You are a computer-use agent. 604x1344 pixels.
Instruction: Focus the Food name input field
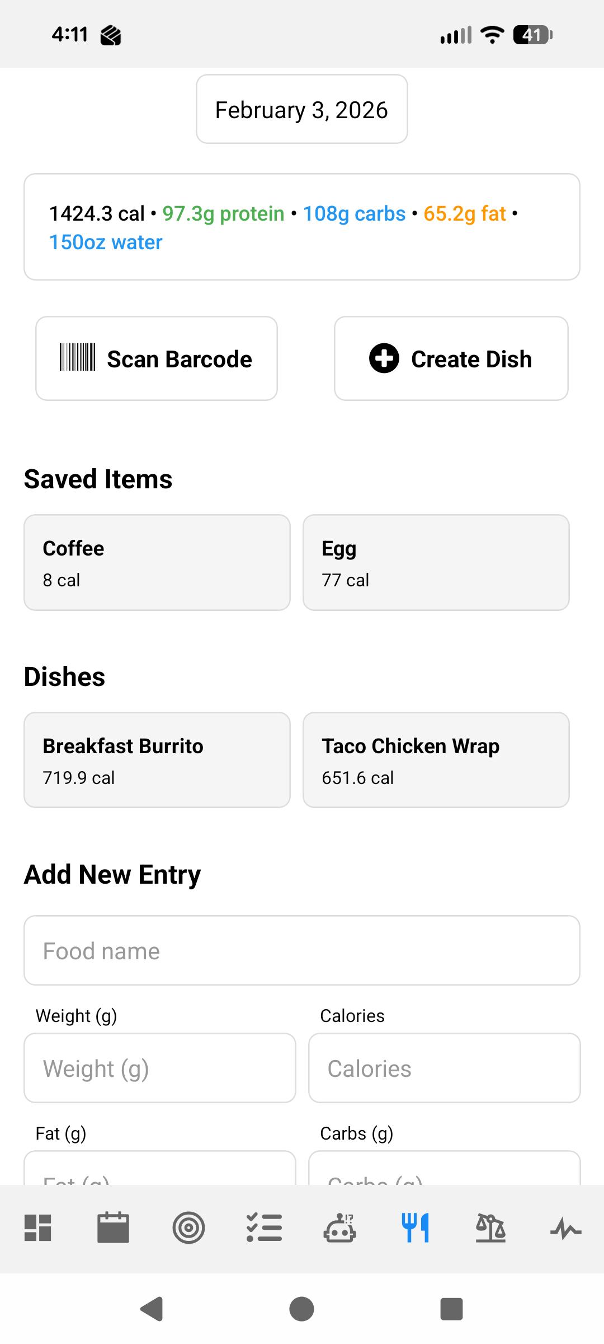302,950
